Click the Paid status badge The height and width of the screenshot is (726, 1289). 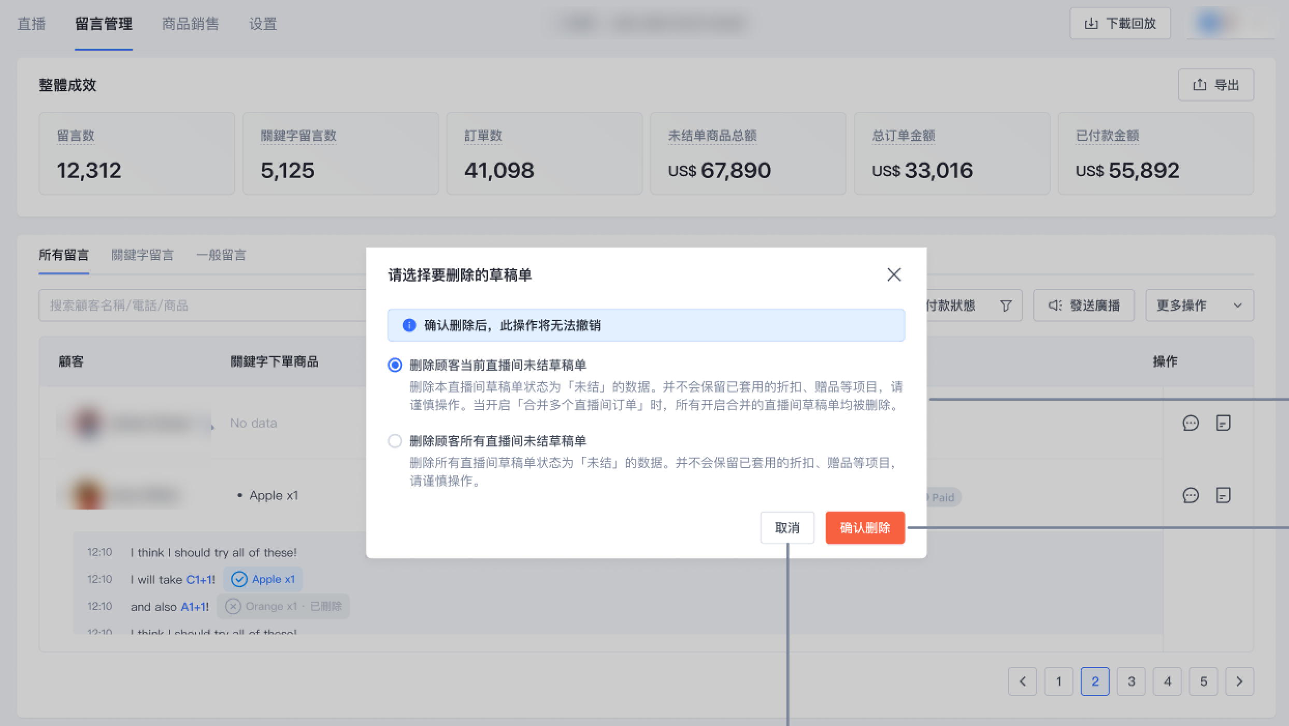point(944,497)
